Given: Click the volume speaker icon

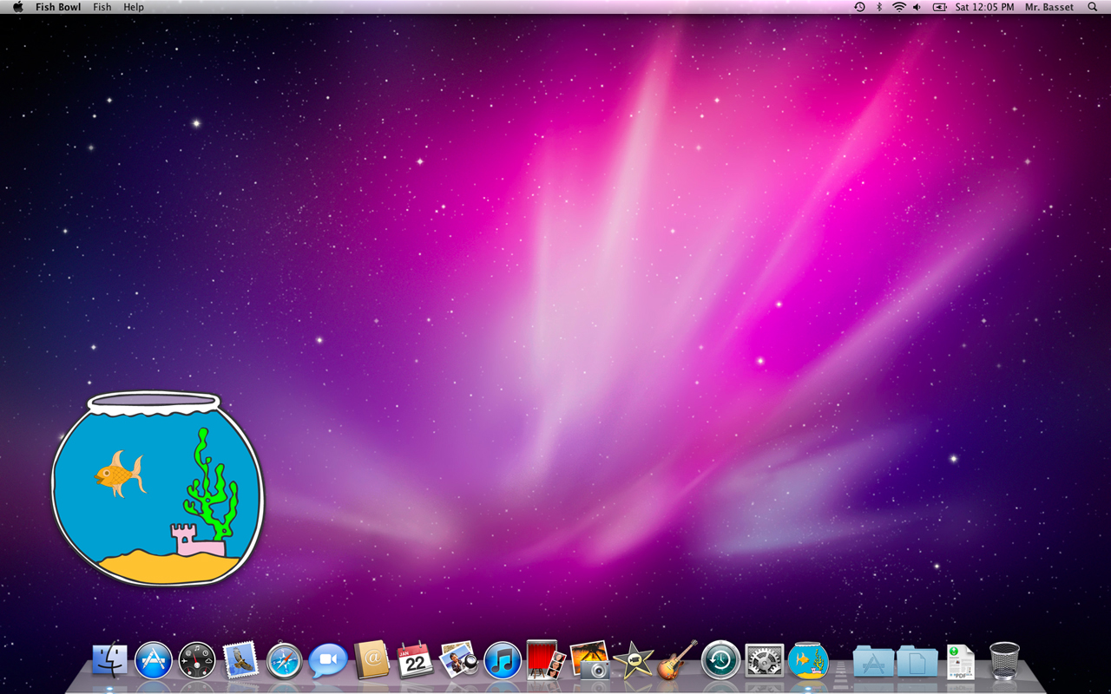Looking at the screenshot, I should (x=917, y=7).
